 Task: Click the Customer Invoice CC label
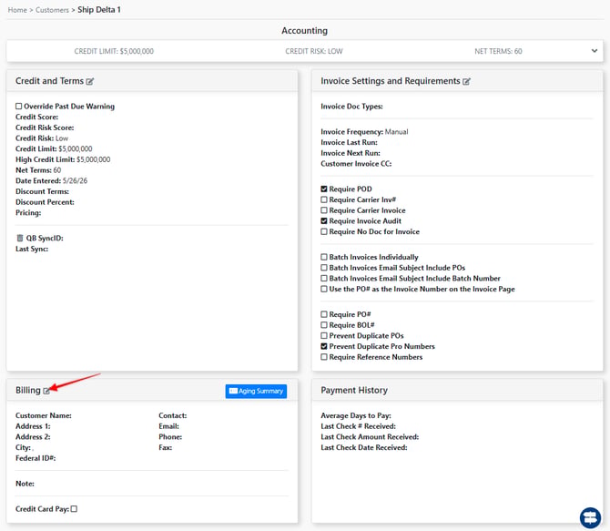[356, 164]
